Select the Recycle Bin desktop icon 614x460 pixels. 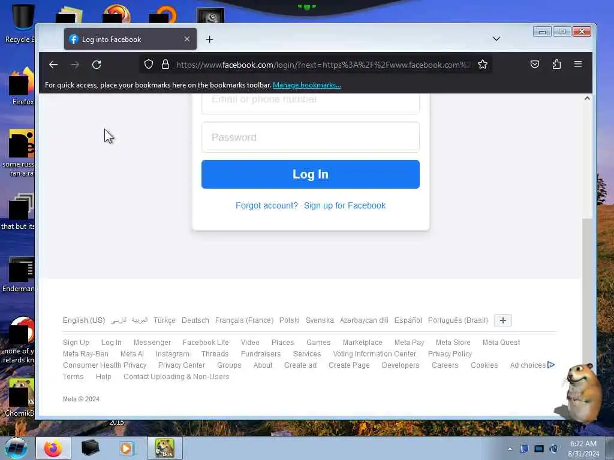pyautogui.click(x=20, y=23)
